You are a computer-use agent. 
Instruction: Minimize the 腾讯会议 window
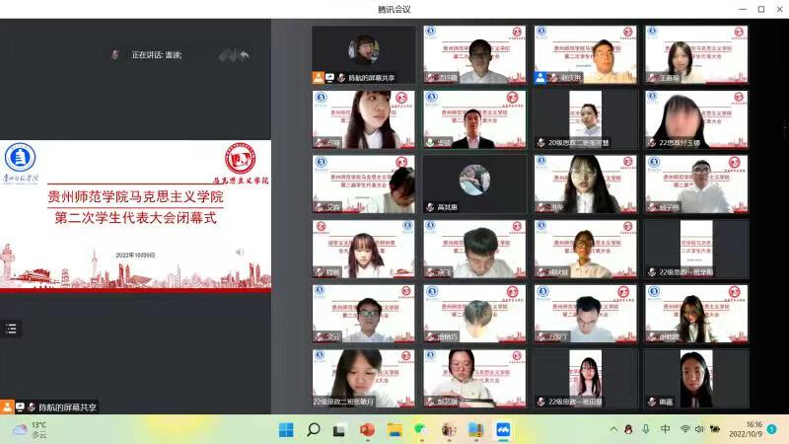743,9
